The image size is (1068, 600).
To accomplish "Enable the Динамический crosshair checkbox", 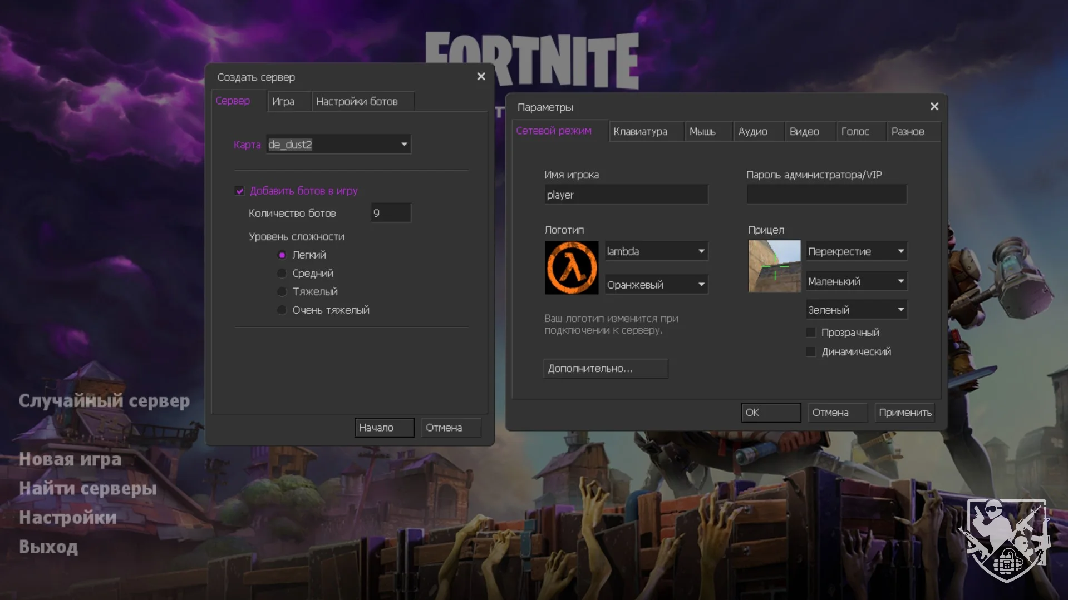I will point(811,351).
